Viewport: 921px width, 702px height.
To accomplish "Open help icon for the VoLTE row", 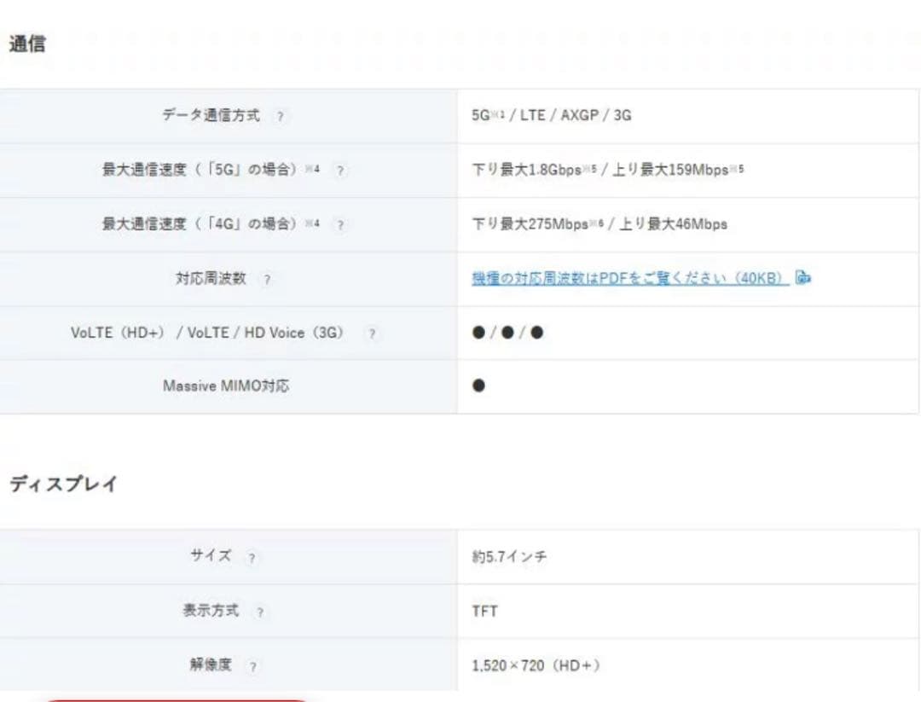I will click(x=371, y=333).
